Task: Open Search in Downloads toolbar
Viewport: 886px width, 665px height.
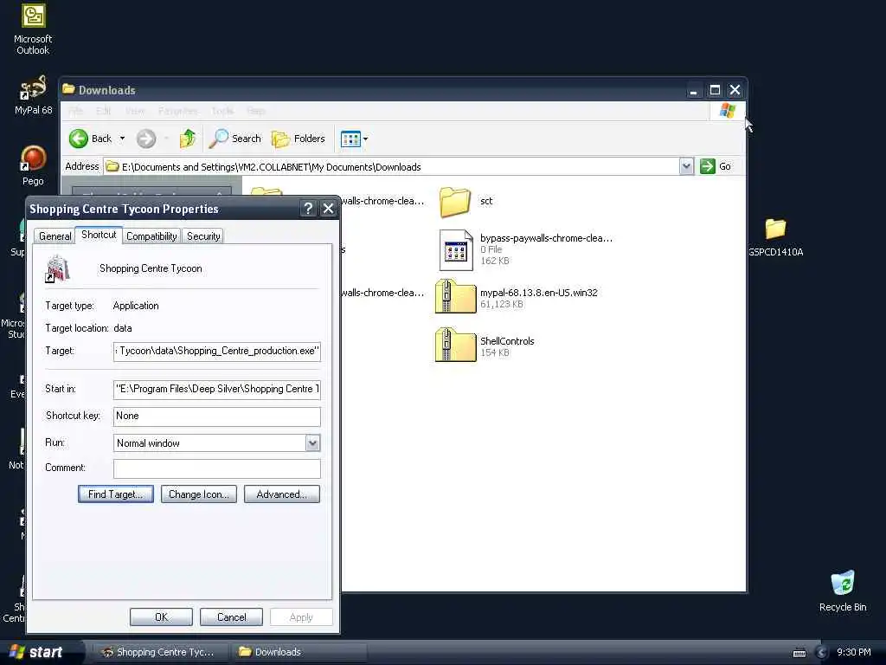Action: pos(235,139)
